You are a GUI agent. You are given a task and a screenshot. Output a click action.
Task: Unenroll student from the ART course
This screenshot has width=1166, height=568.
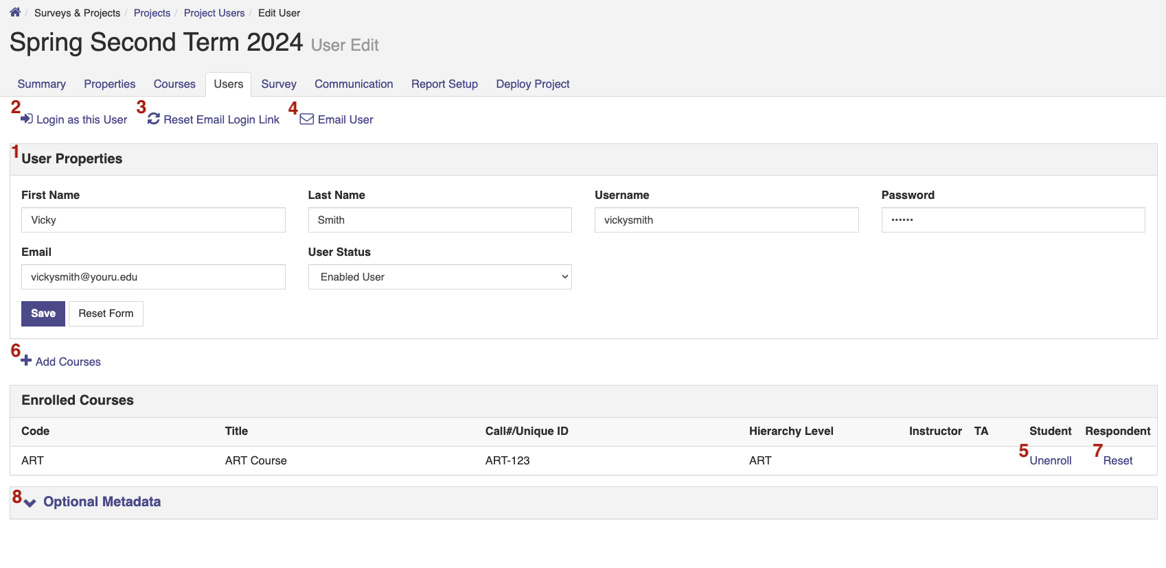[x=1051, y=460]
